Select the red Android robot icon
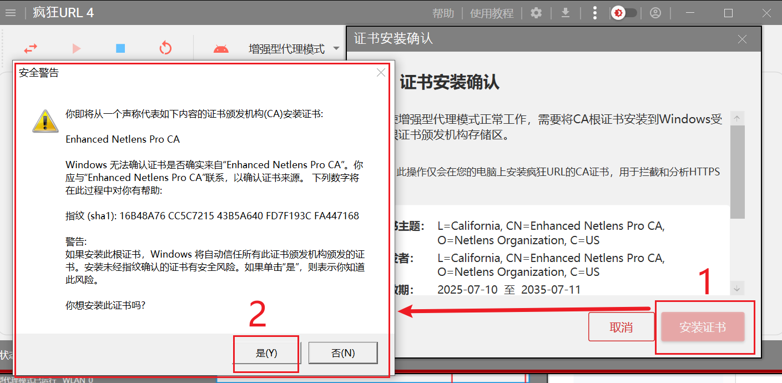Screen dimensions: 782x383 221,49
